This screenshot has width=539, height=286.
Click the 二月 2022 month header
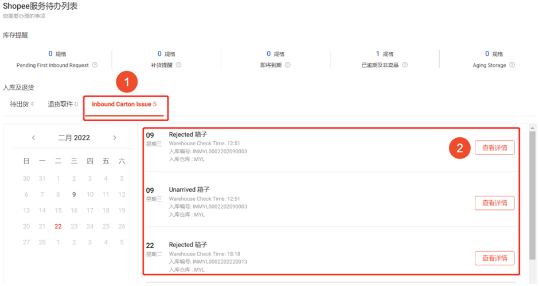pos(74,137)
